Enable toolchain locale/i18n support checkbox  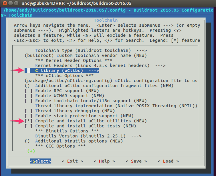(x=28, y=101)
